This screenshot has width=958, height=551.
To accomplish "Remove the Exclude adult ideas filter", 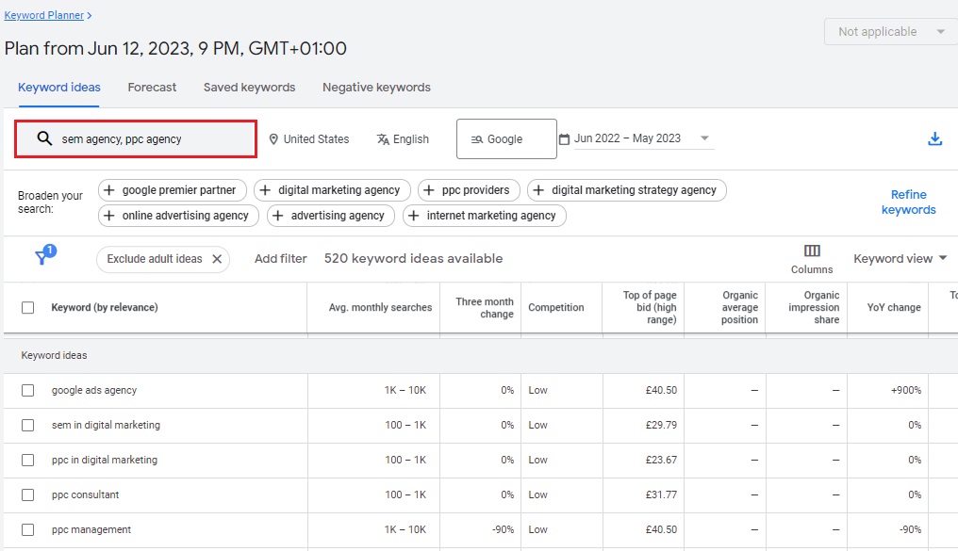I will 217,259.
